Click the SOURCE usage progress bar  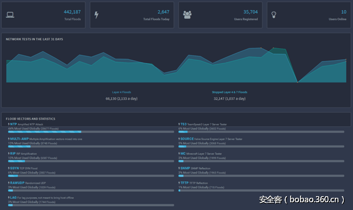tap(261, 146)
